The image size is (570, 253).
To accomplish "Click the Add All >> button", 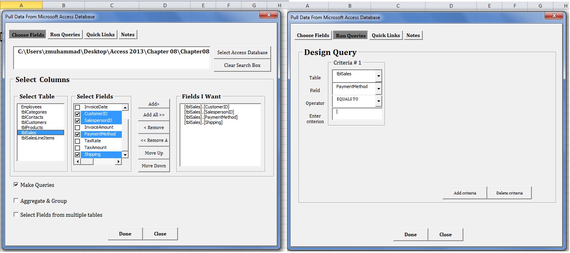I will [x=154, y=115].
